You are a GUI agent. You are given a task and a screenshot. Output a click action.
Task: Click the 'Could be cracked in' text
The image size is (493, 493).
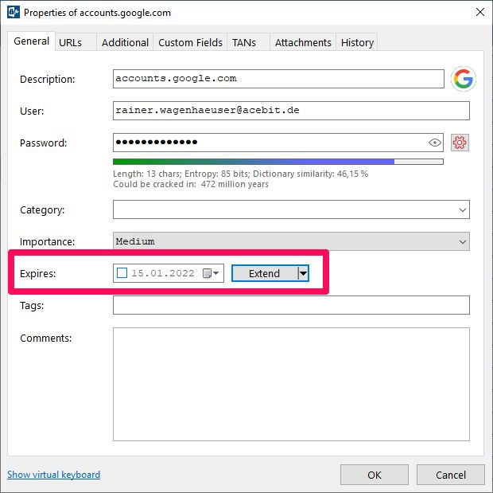(x=191, y=184)
